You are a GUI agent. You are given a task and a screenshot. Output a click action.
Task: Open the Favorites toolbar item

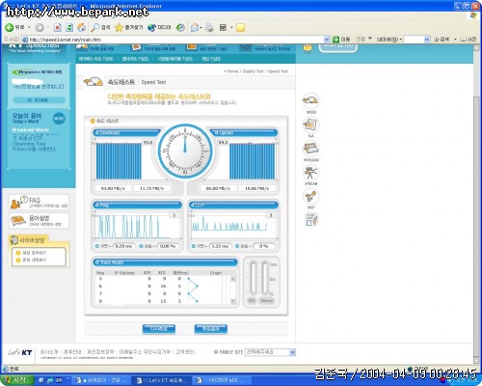129,28
